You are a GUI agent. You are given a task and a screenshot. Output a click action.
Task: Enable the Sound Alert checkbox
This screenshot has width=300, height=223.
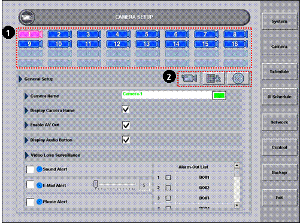[31, 169]
